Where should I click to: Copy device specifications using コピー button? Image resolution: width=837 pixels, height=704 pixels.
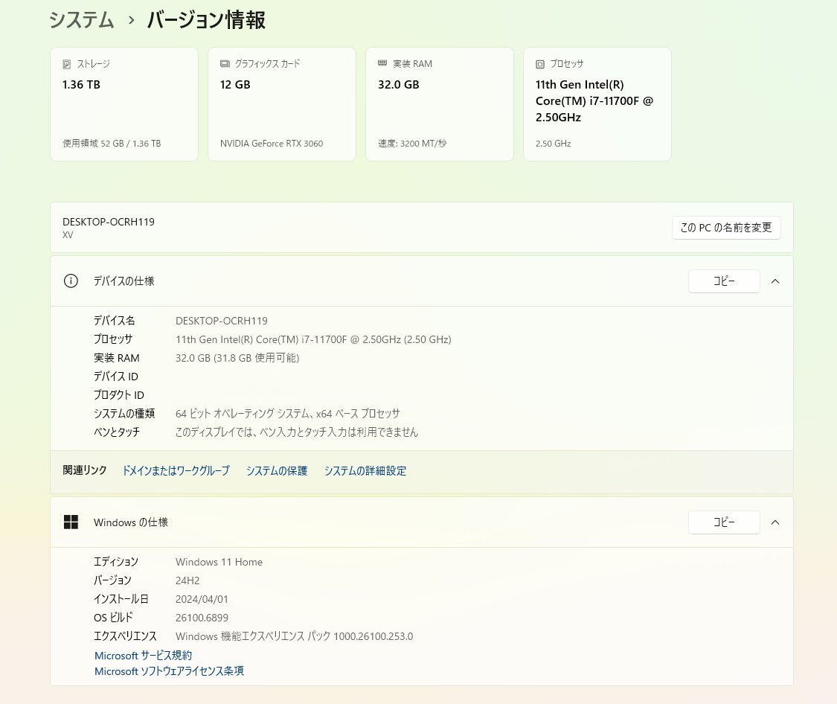click(x=724, y=281)
